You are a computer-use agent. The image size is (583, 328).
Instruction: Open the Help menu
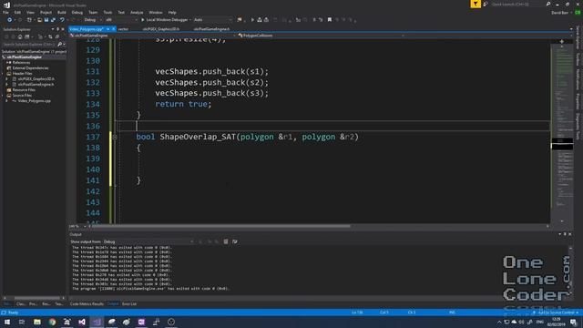[x=172, y=12]
